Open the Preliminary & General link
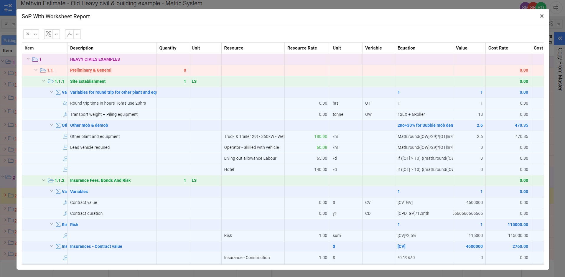The width and height of the screenshot is (565, 277). tap(90, 70)
